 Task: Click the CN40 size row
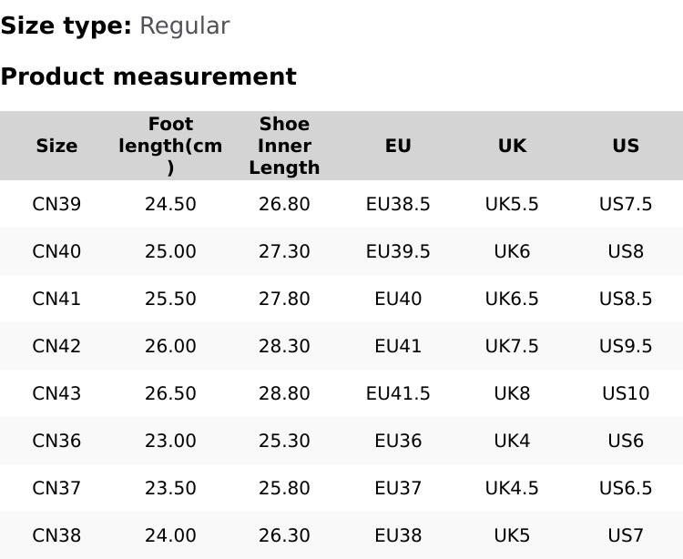click(56, 251)
